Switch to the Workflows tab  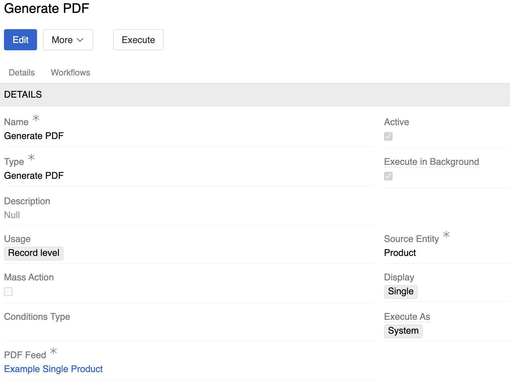tap(70, 72)
